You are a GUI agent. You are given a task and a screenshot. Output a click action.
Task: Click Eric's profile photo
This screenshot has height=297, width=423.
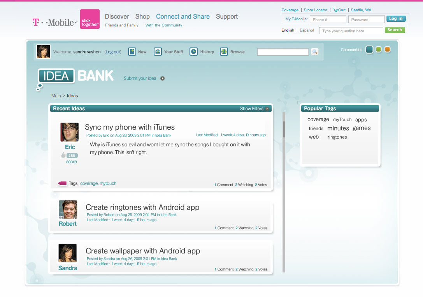pyautogui.click(x=70, y=132)
